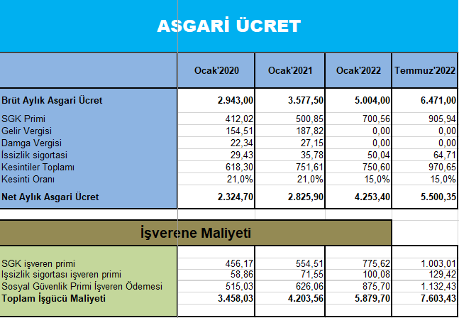The height and width of the screenshot is (318, 459).
Task: Click the Ocak'2021 column header
Action: 290,70
